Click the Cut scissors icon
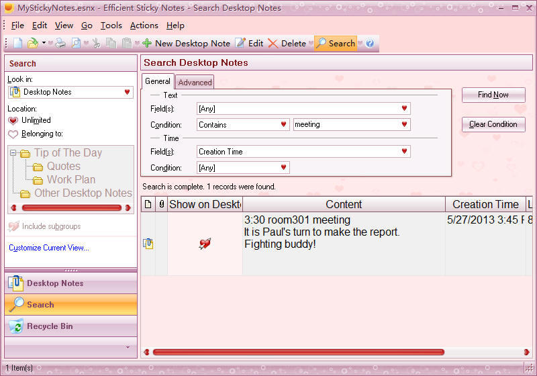This screenshot has width=537, height=376. pyautogui.click(x=97, y=44)
